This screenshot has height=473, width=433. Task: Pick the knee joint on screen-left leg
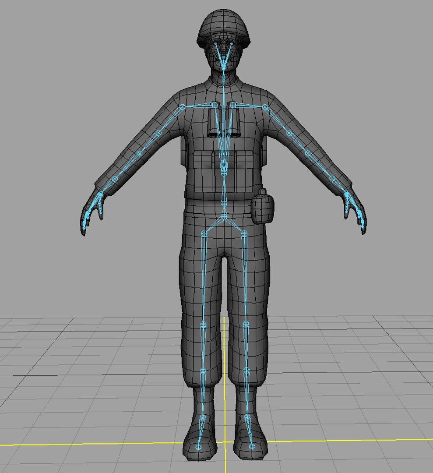point(203,324)
